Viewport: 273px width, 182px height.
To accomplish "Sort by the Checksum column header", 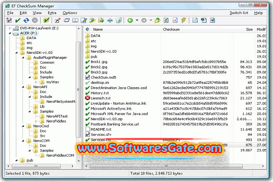I will tap(197, 29).
